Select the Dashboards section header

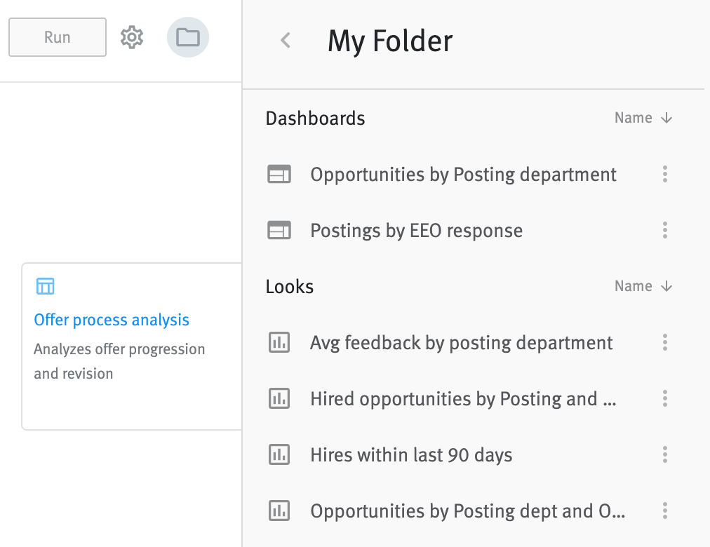tap(315, 118)
